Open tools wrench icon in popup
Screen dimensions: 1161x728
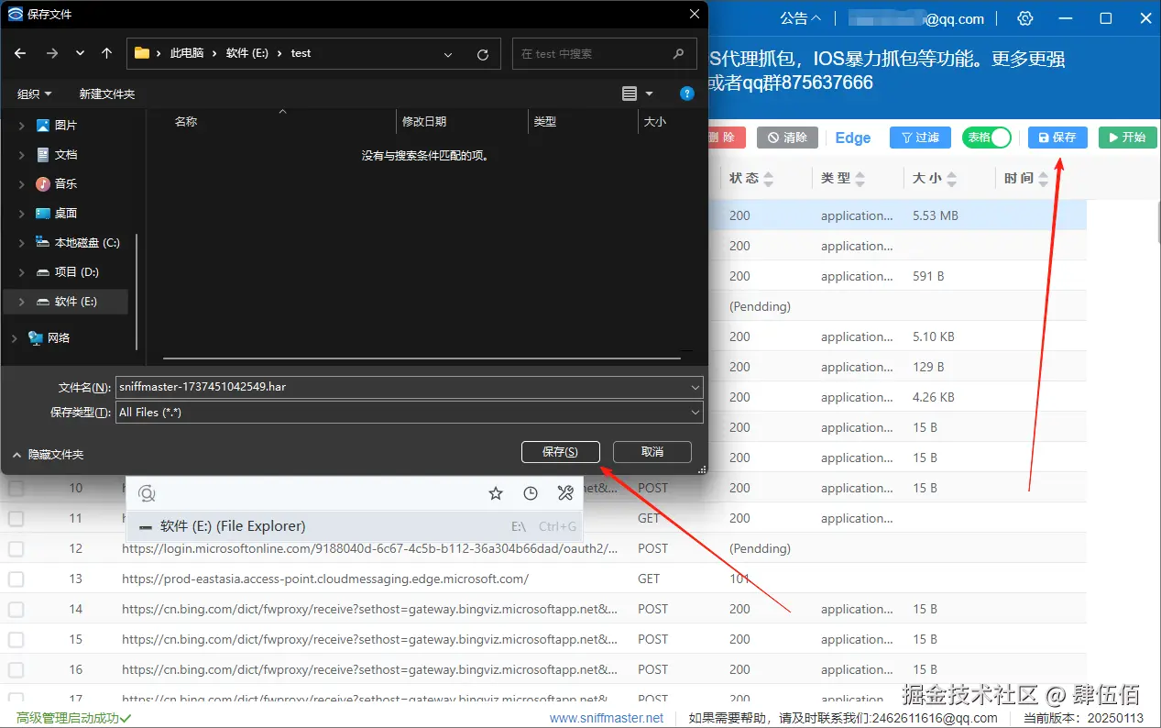tap(565, 493)
